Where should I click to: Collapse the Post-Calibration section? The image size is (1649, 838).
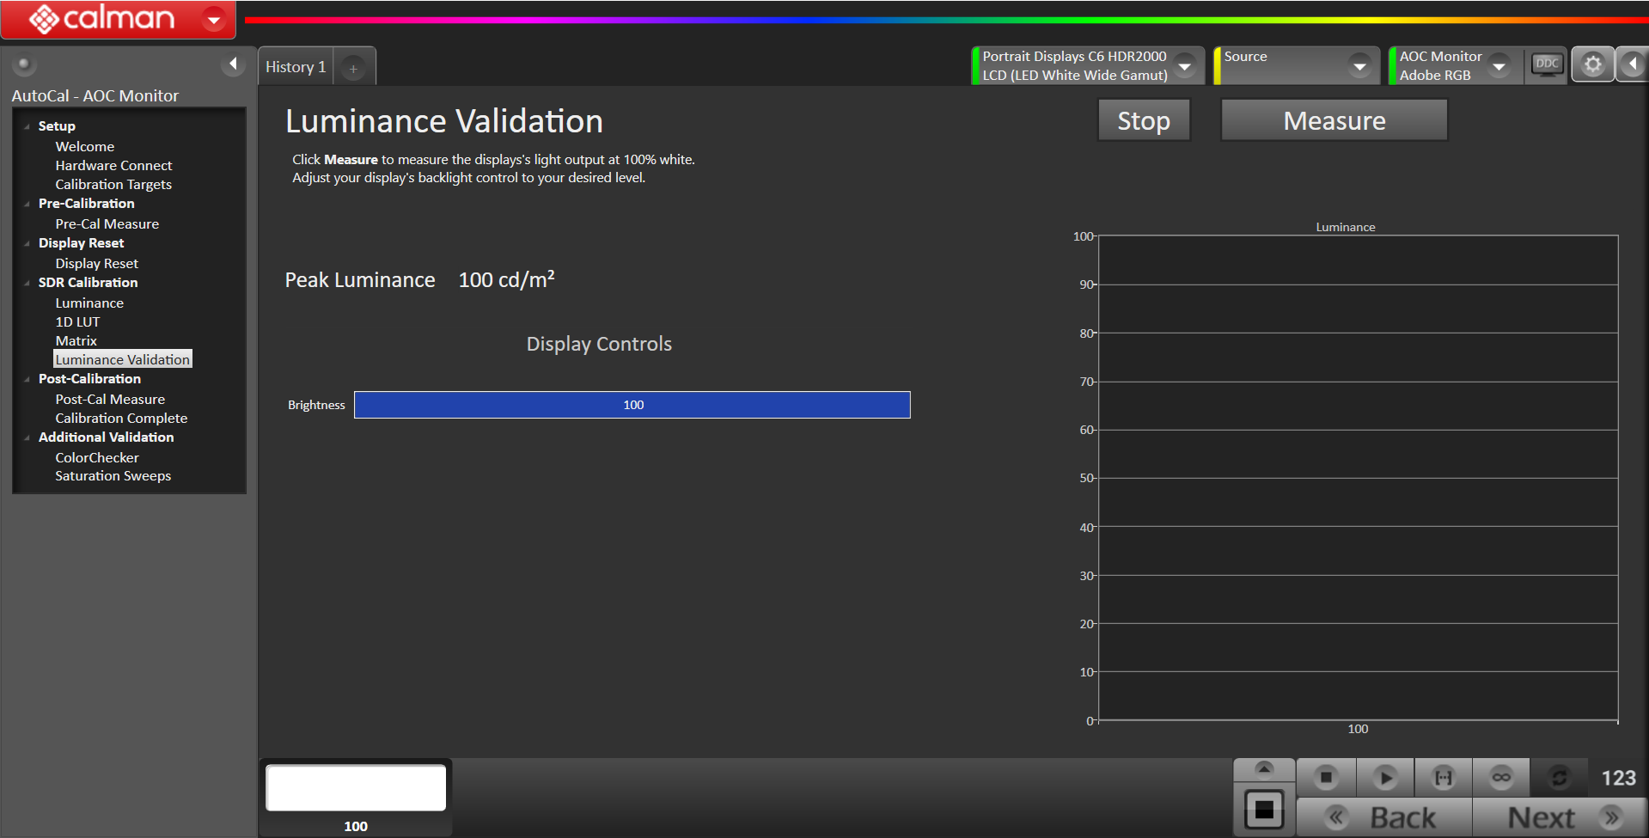point(27,379)
